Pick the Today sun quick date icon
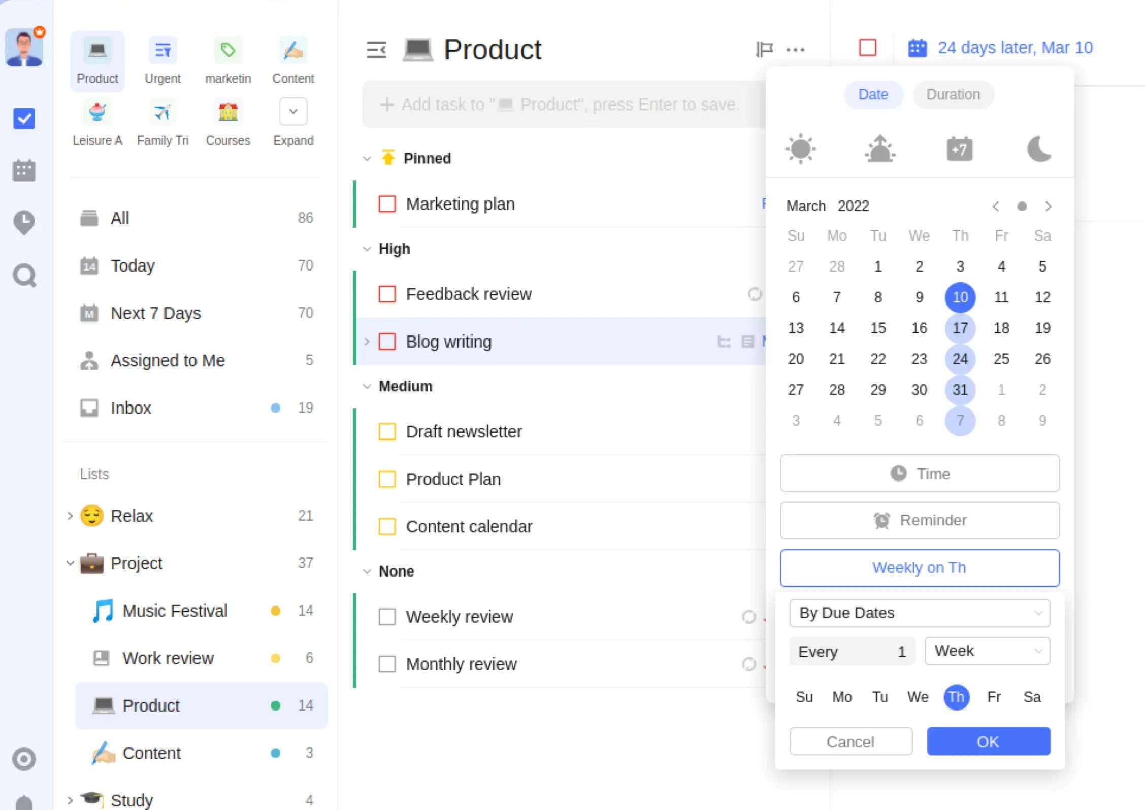 (801, 149)
